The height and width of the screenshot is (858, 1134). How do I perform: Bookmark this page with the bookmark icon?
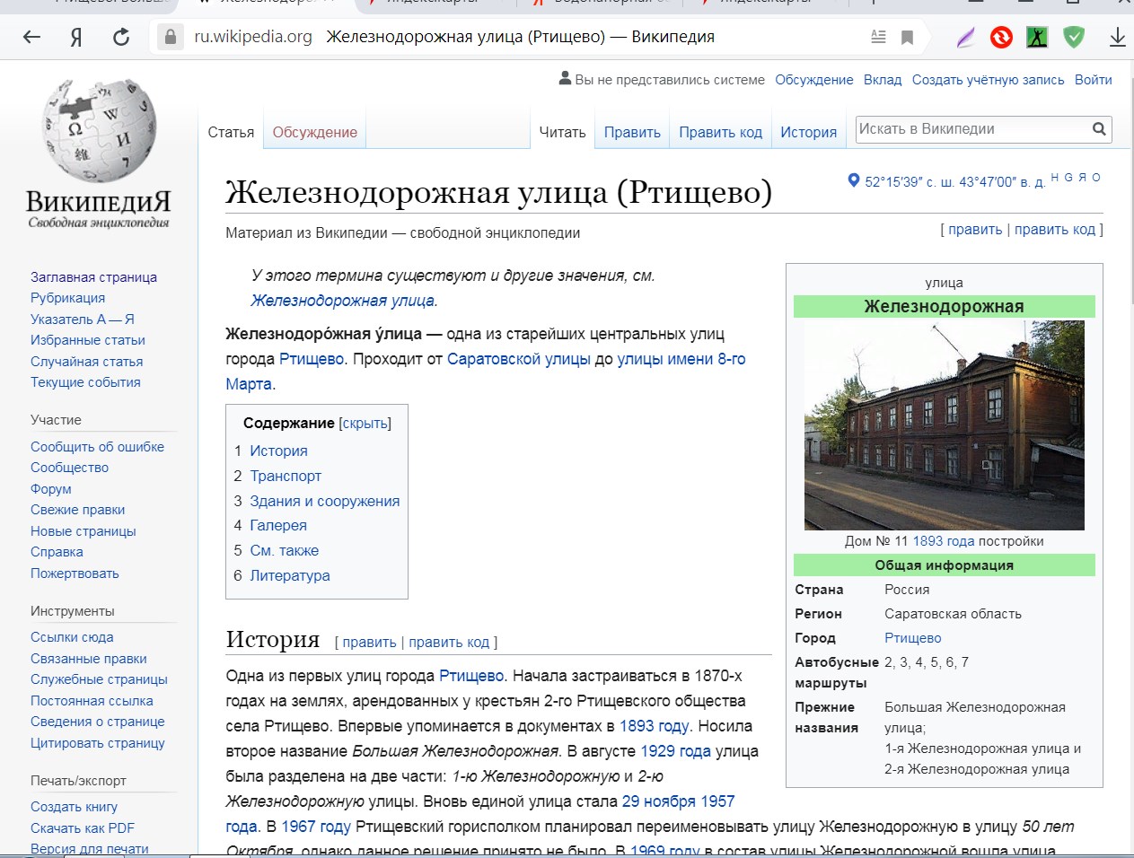[907, 37]
